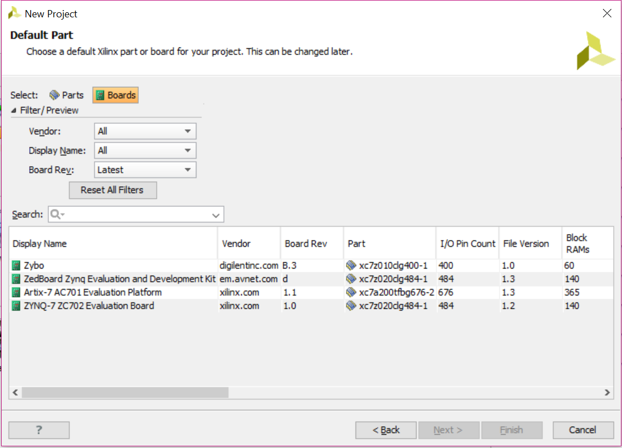Image resolution: width=622 pixels, height=448 pixels.
Task: Click the Vivado logo in the title bar
Action: point(15,13)
